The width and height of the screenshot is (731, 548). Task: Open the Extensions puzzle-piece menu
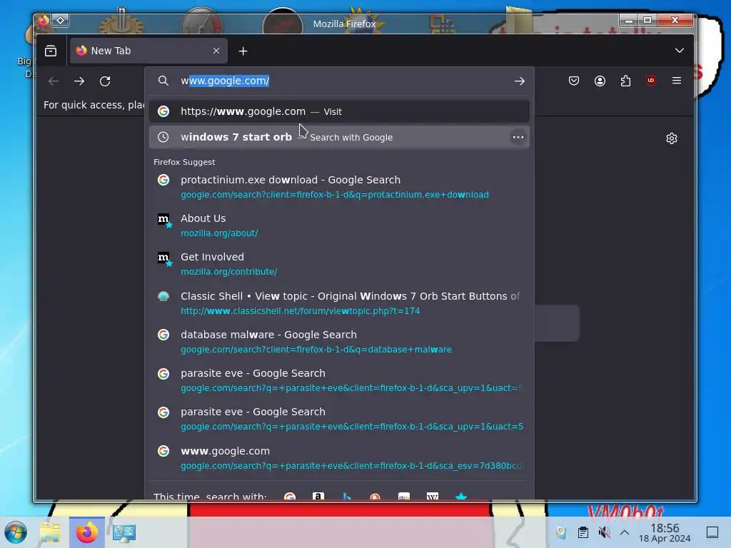point(625,81)
